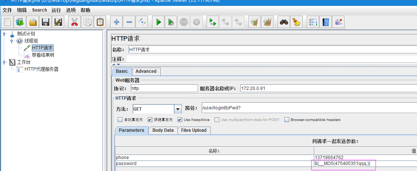Open a test plan file

tap(33, 22)
